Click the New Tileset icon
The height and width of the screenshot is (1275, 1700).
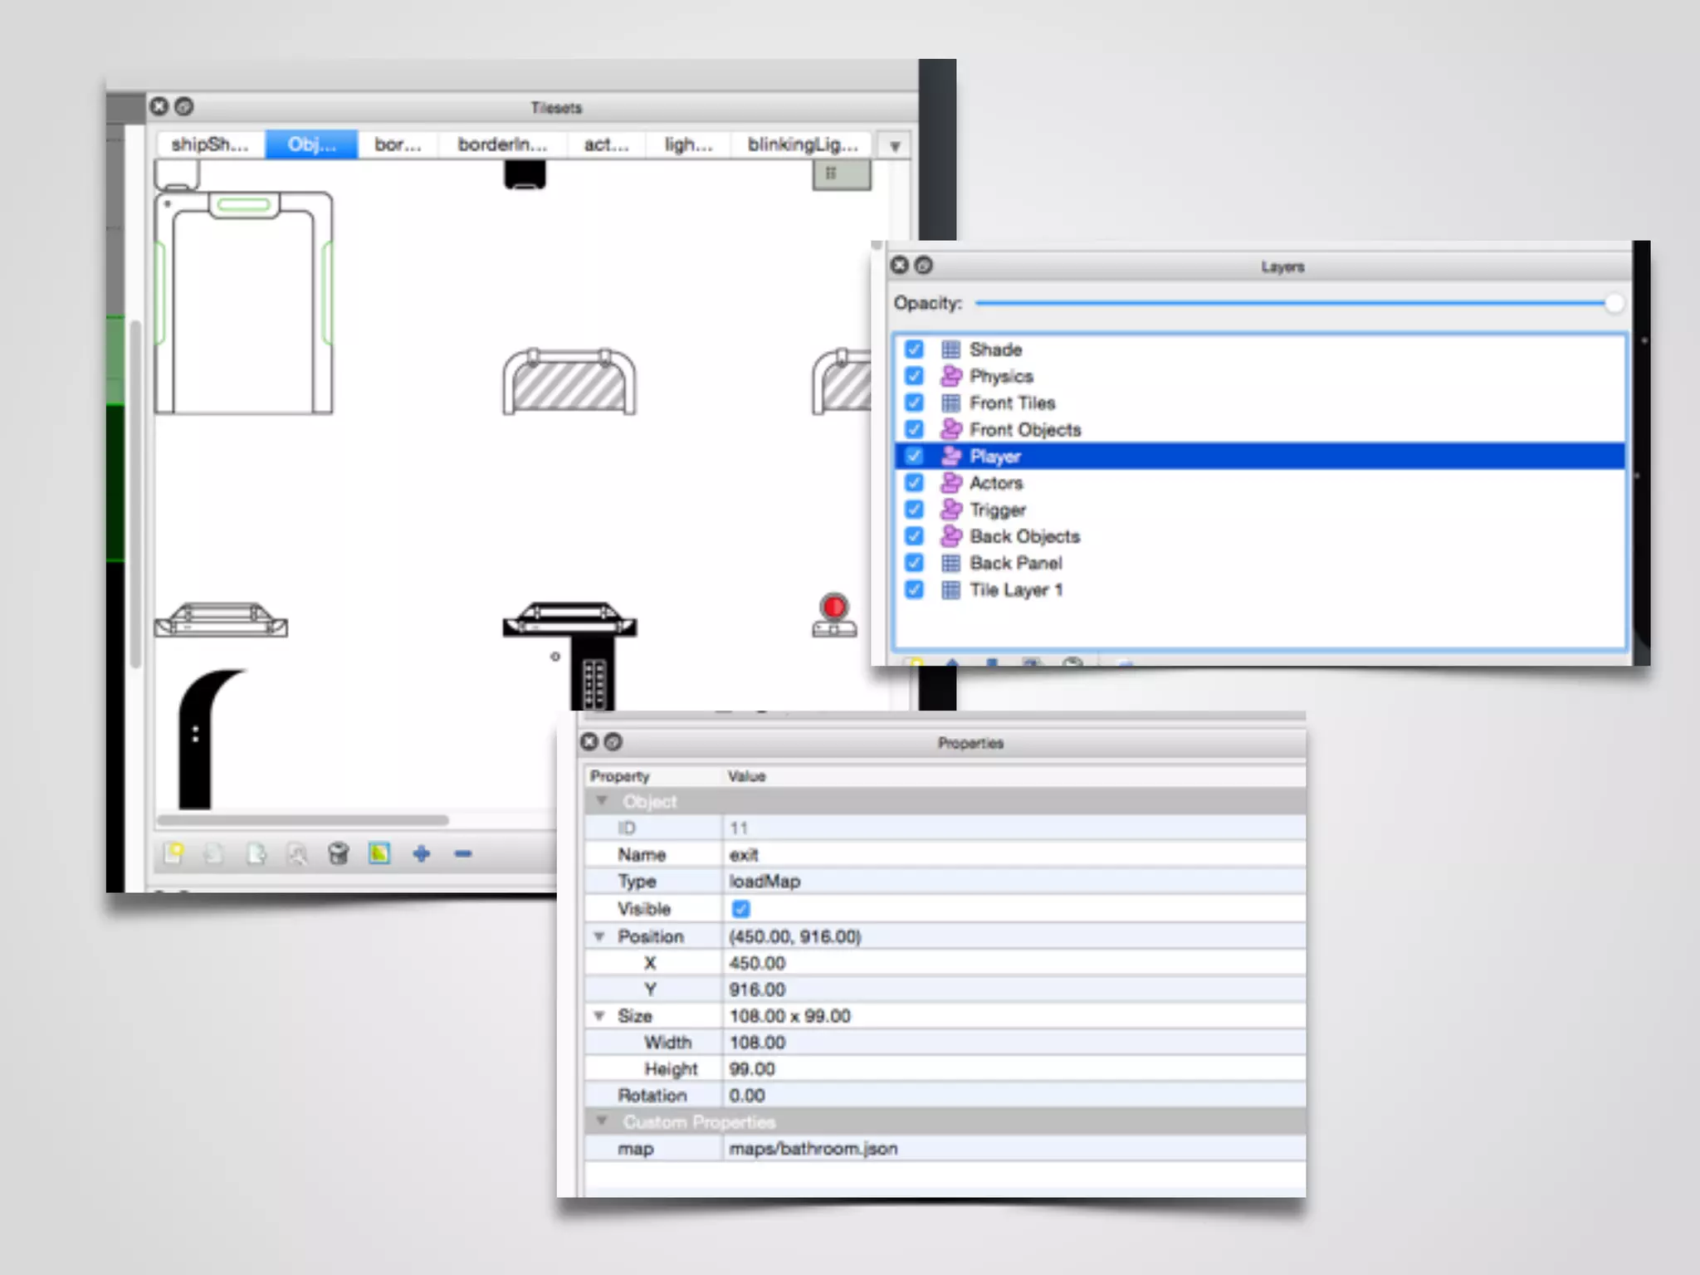[x=173, y=852]
